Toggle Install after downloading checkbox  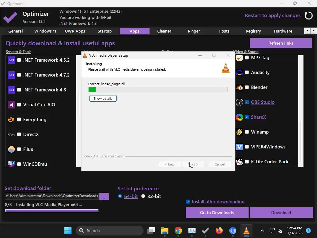point(188,202)
